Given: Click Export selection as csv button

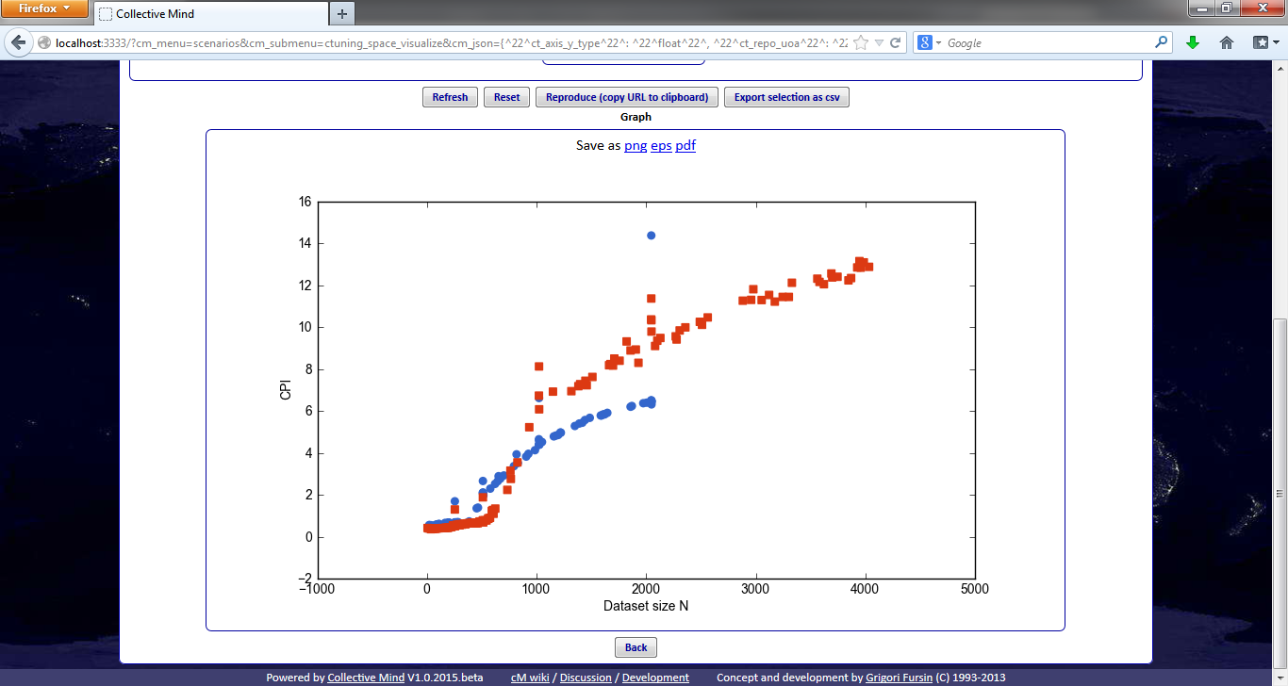Looking at the screenshot, I should [786, 97].
